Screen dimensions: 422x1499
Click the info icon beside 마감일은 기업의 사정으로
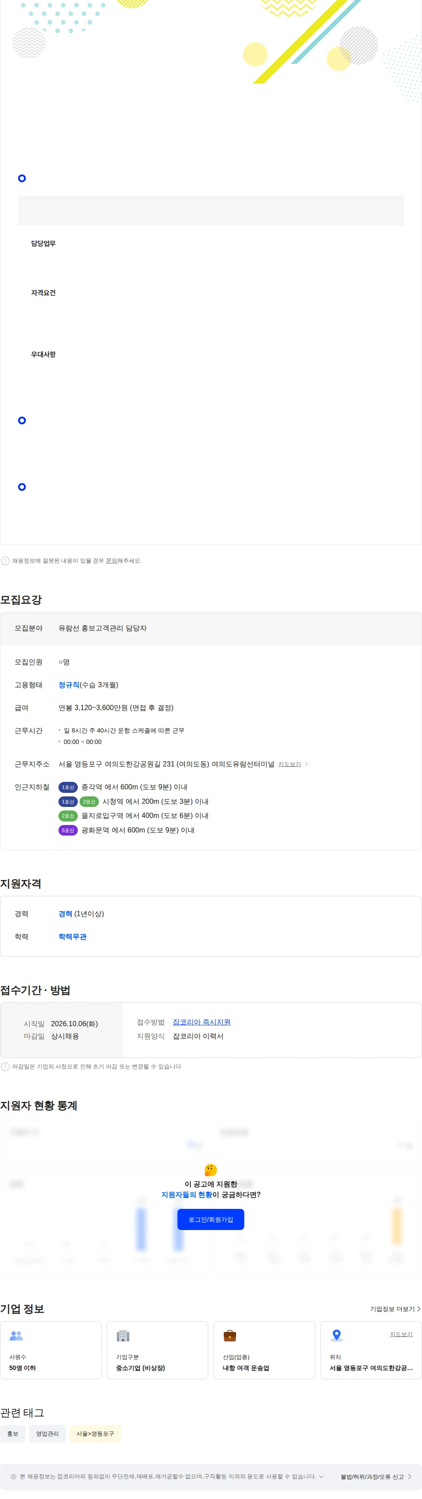tap(5, 1067)
